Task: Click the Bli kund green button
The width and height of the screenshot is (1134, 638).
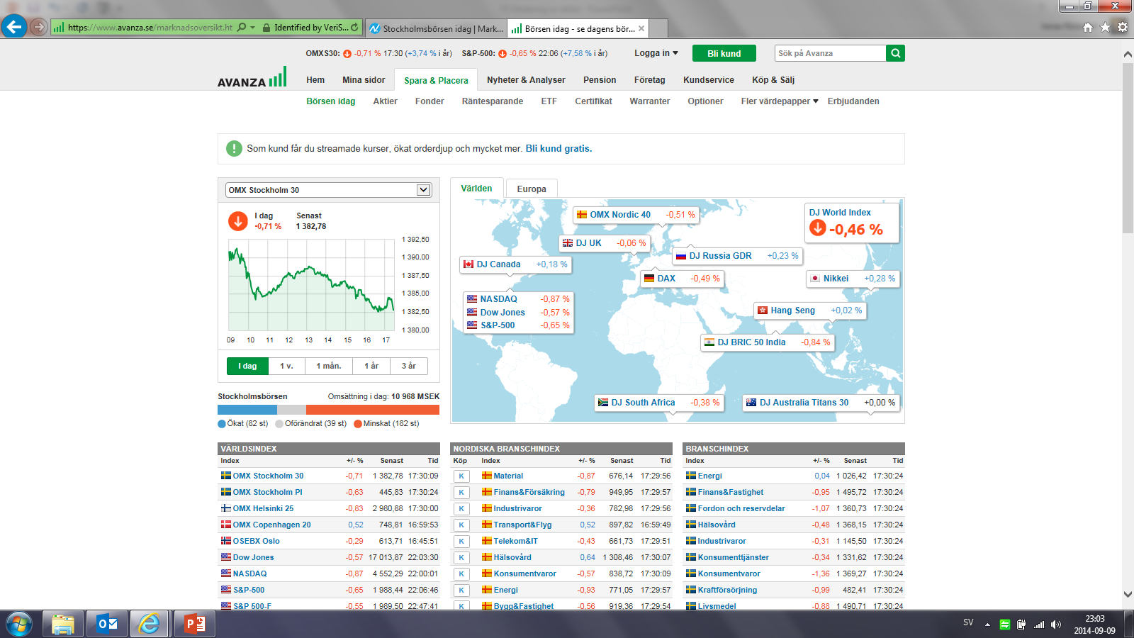Action: click(x=724, y=53)
